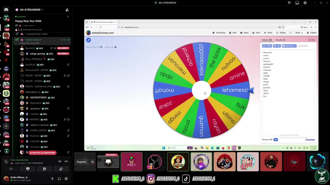Click Open in wheel toolbar
330x185 pixels.
pos(244,33)
